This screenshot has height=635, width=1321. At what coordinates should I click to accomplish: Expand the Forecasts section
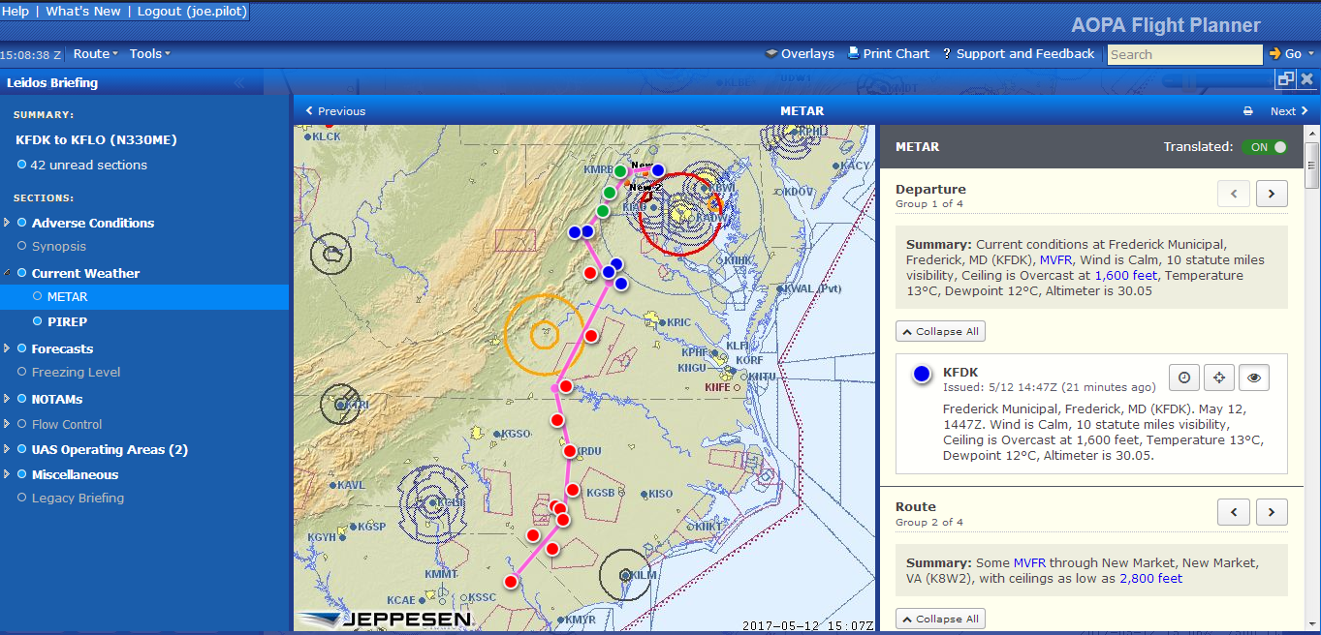pyautogui.click(x=8, y=348)
